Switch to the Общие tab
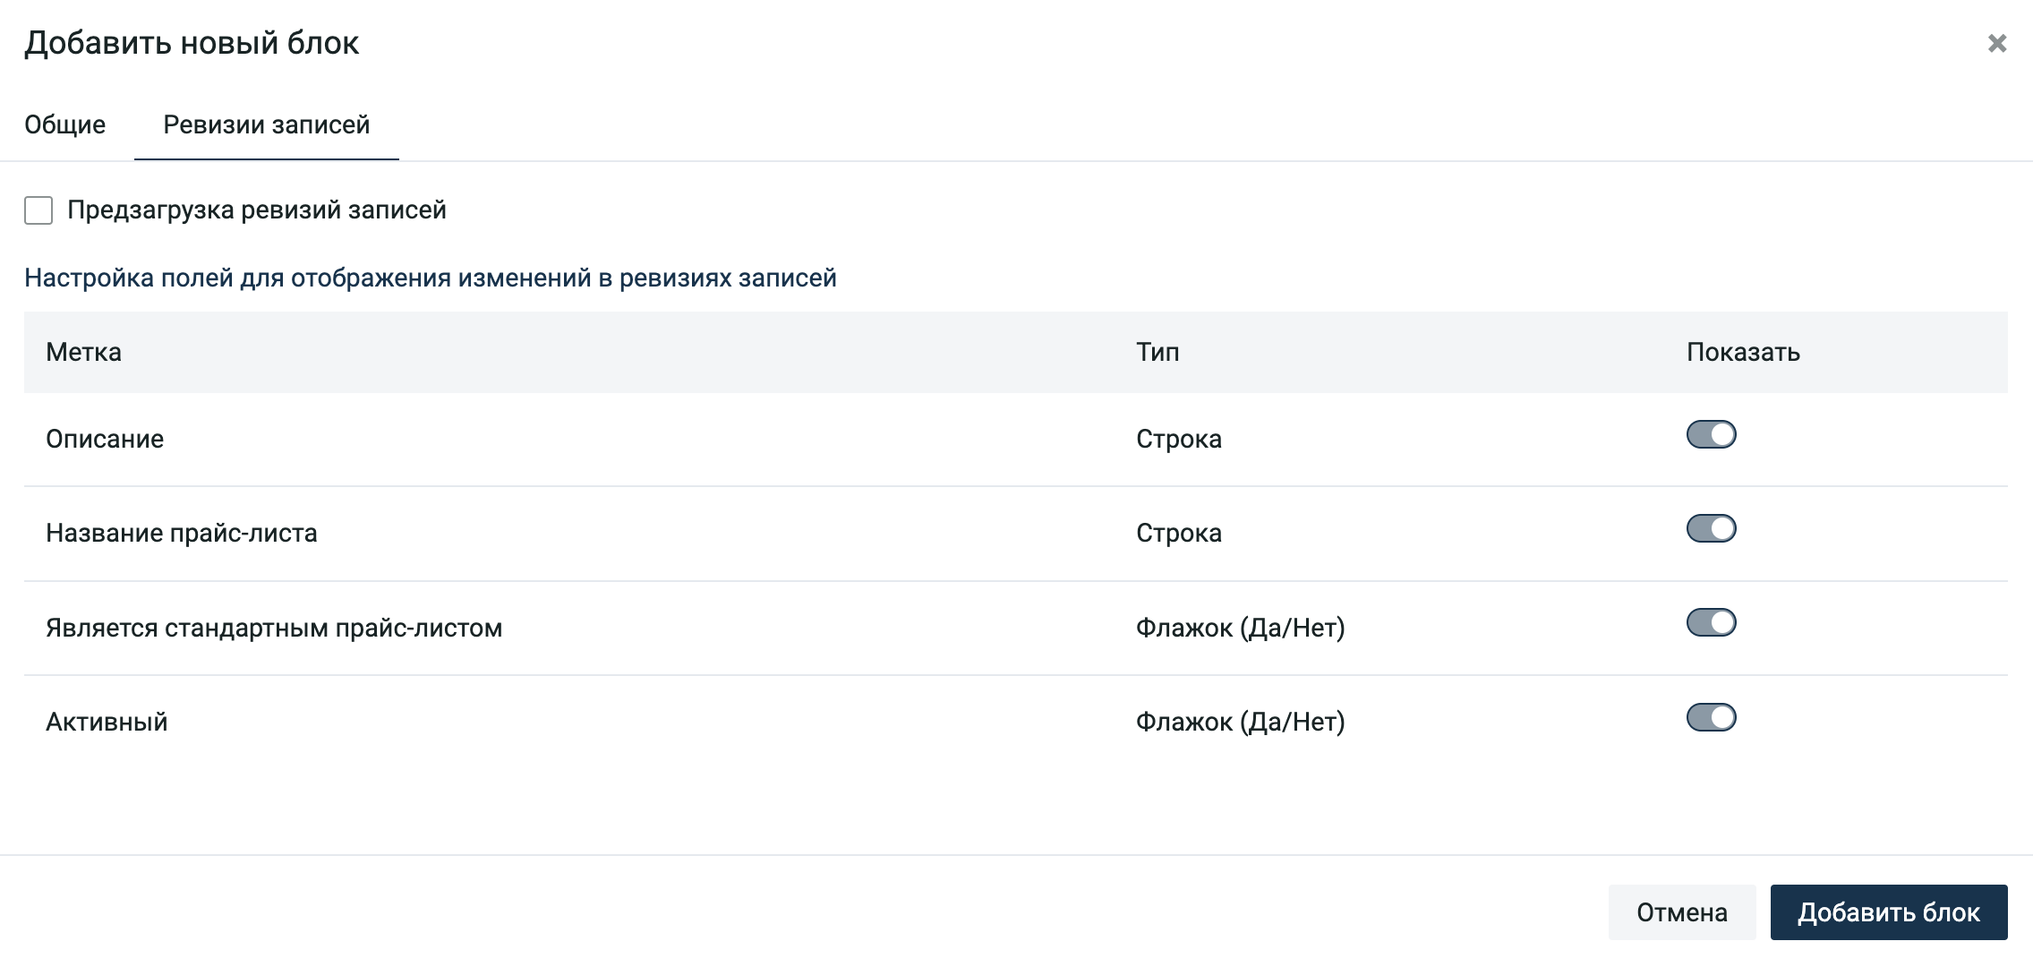2033x967 pixels. pyautogui.click(x=64, y=124)
